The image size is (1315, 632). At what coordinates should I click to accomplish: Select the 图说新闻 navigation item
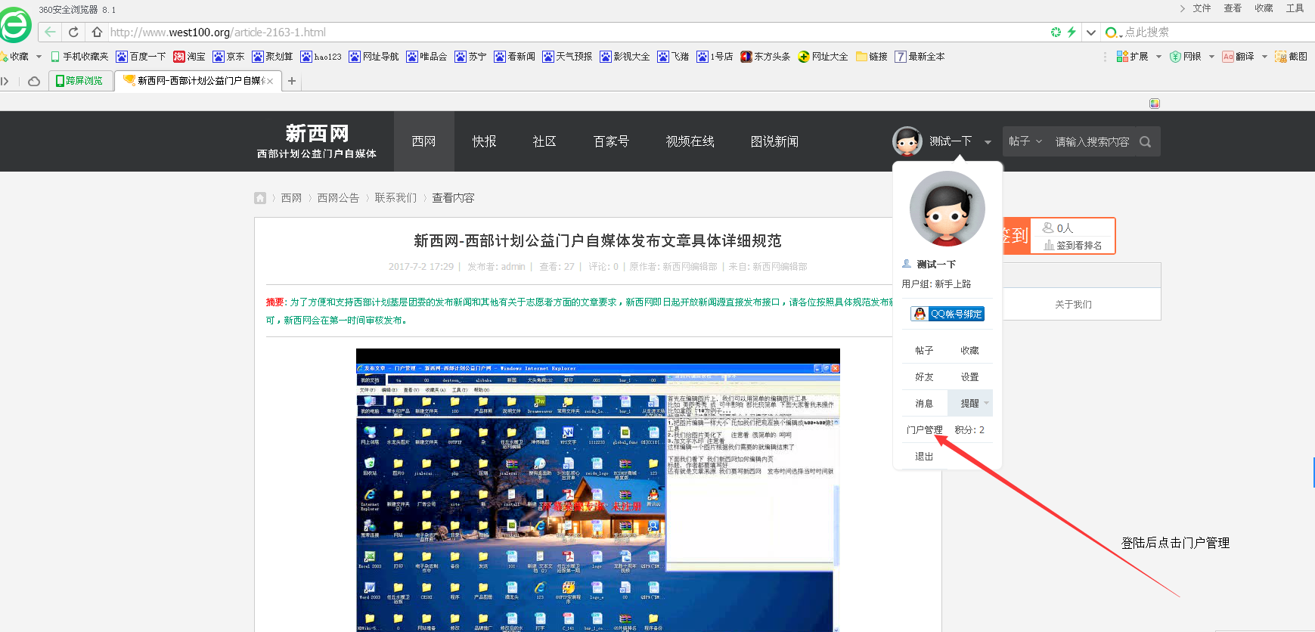(x=774, y=141)
